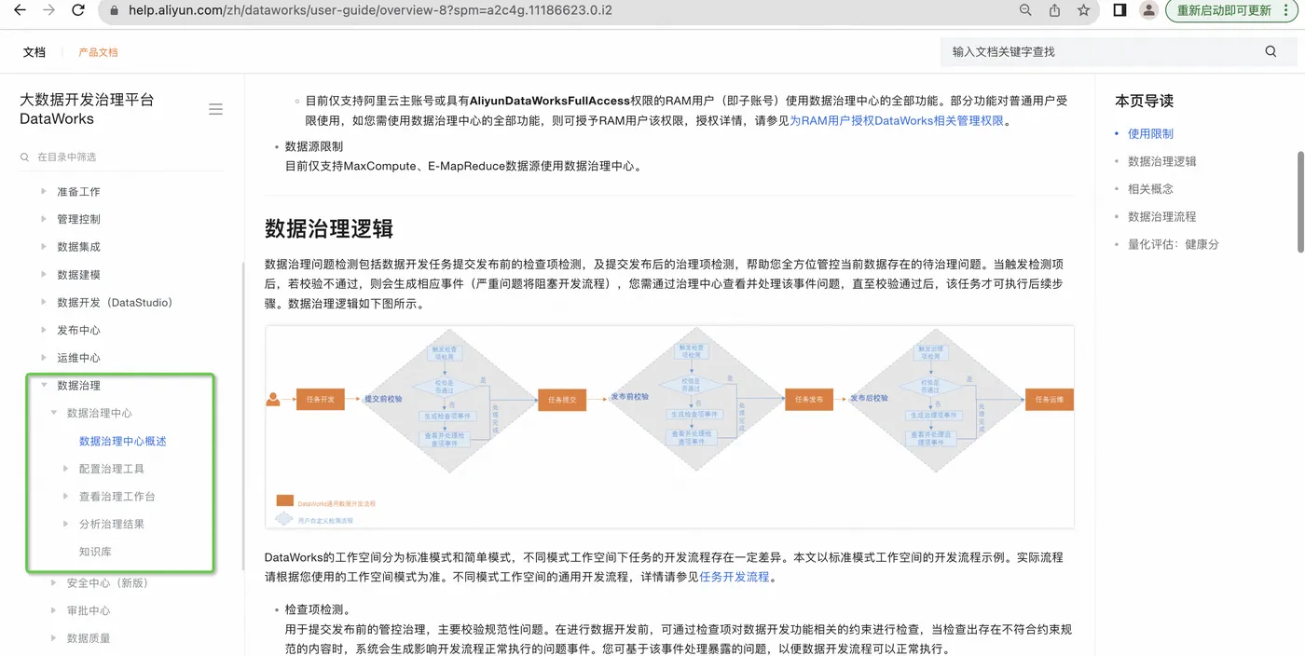The width and height of the screenshot is (1305, 656).
Task: Expand the 运维中心 tree node arrow
Action: click(44, 358)
